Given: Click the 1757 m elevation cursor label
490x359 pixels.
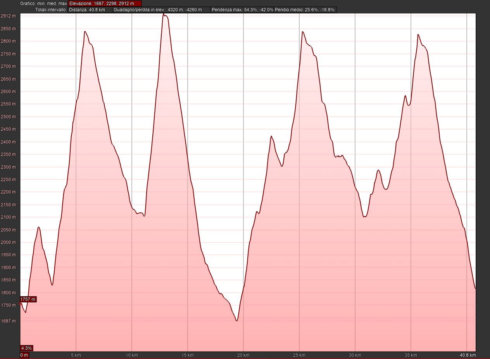Looking at the screenshot, I should pos(28,299).
